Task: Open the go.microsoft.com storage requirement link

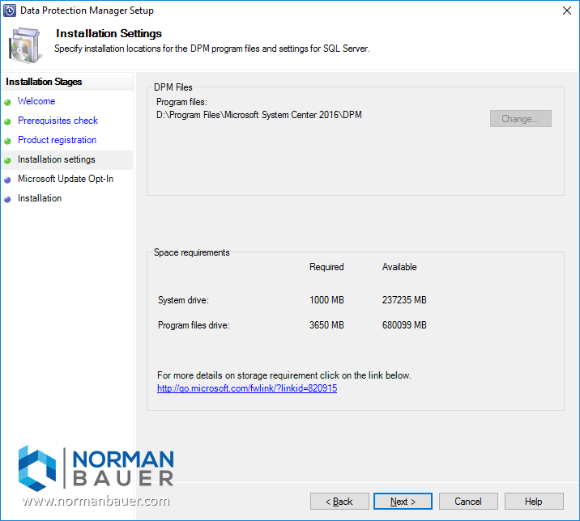Action: [247, 388]
